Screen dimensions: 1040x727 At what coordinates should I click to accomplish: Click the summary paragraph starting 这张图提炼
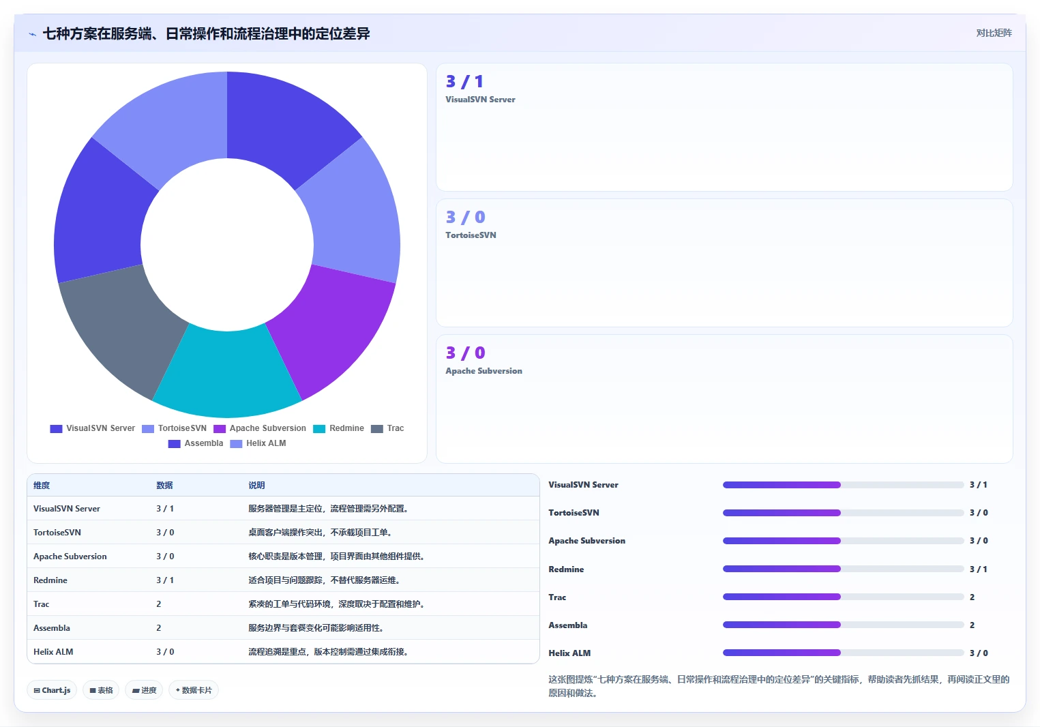(x=779, y=686)
